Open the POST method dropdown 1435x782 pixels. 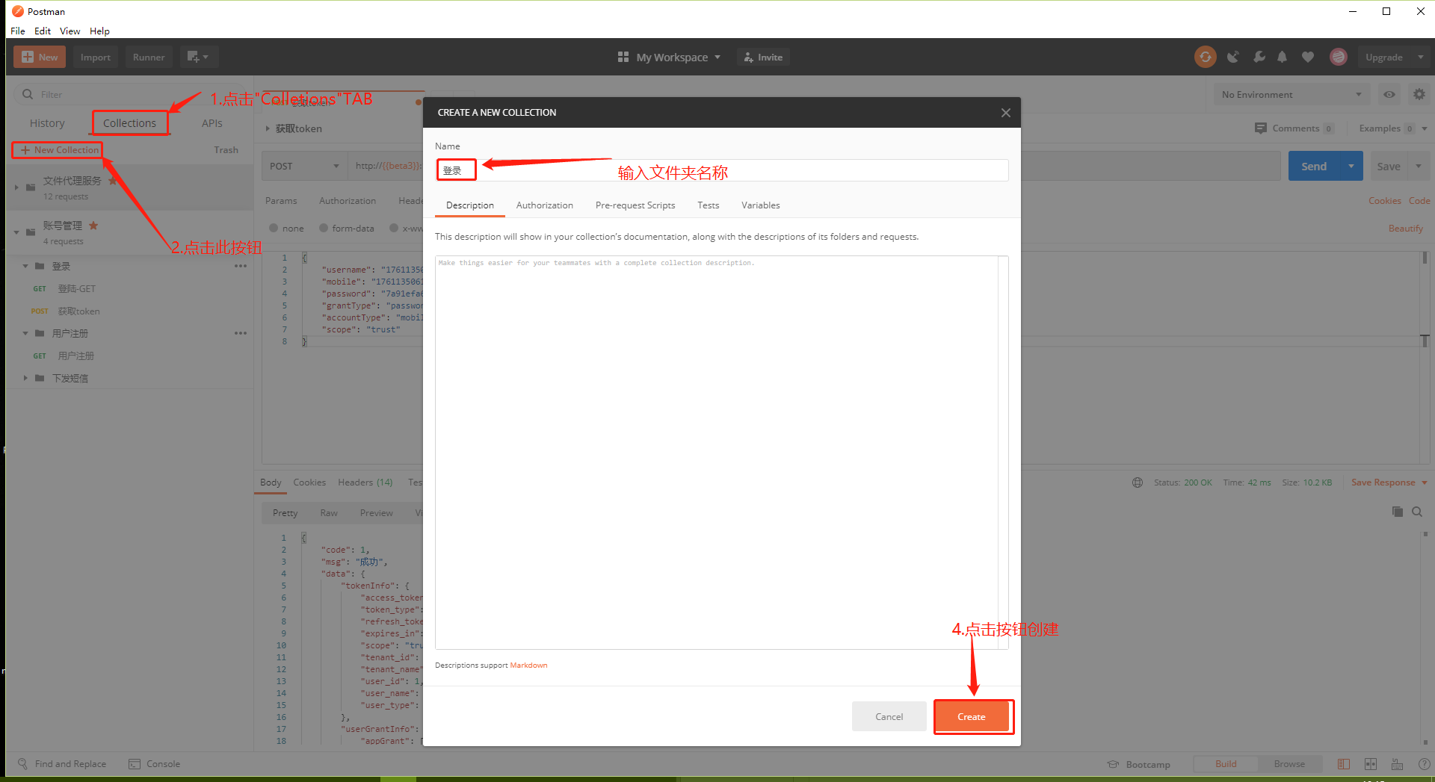(305, 166)
